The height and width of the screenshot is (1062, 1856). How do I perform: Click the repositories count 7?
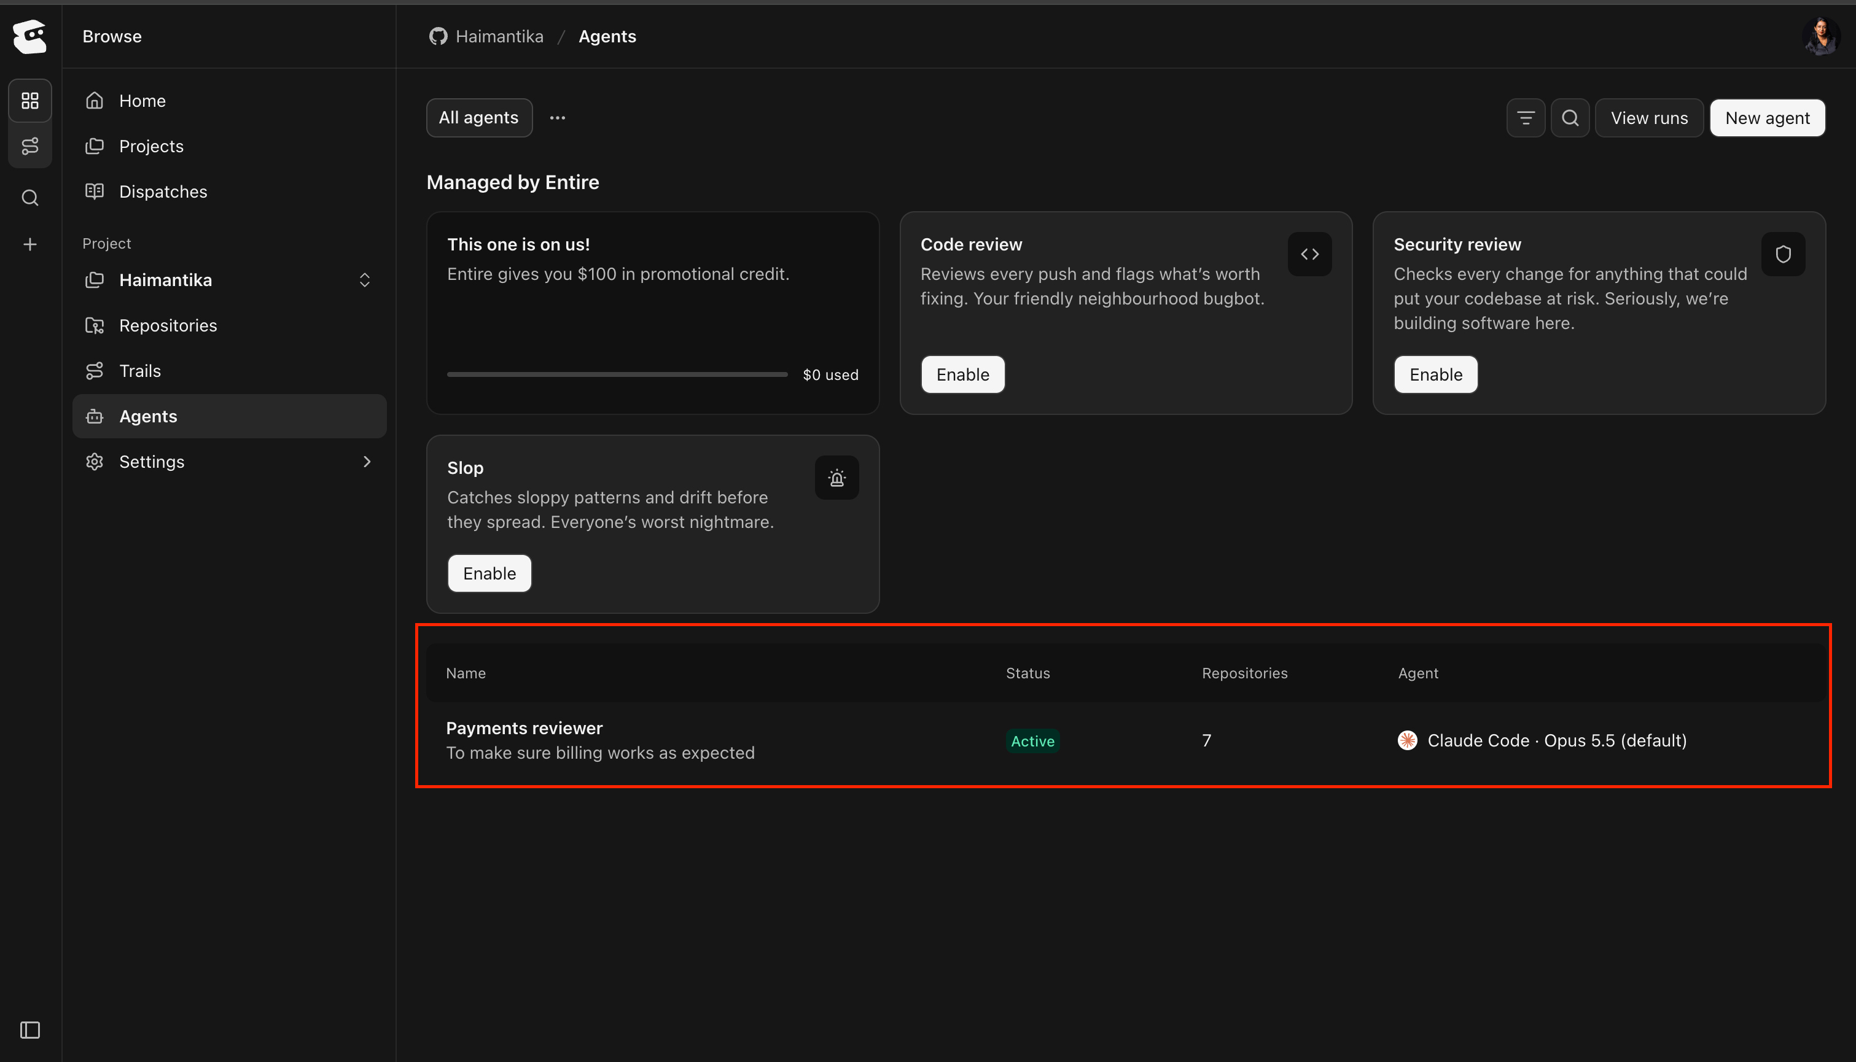pos(1207,740)
